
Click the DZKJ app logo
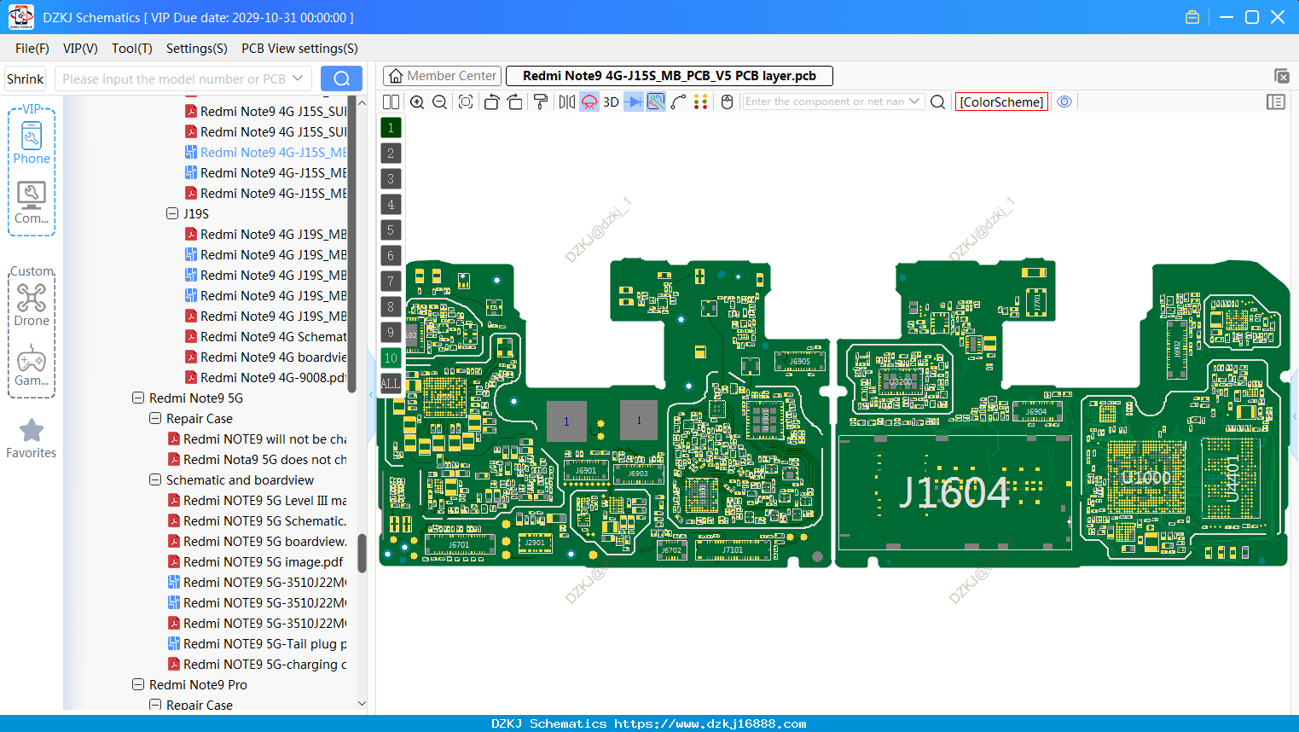(x=20, y=17)
